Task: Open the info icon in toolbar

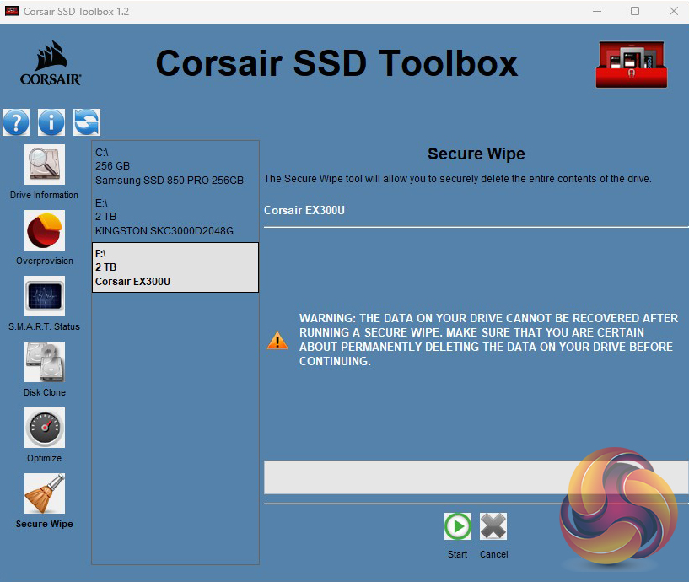Action: coord(51,122)
